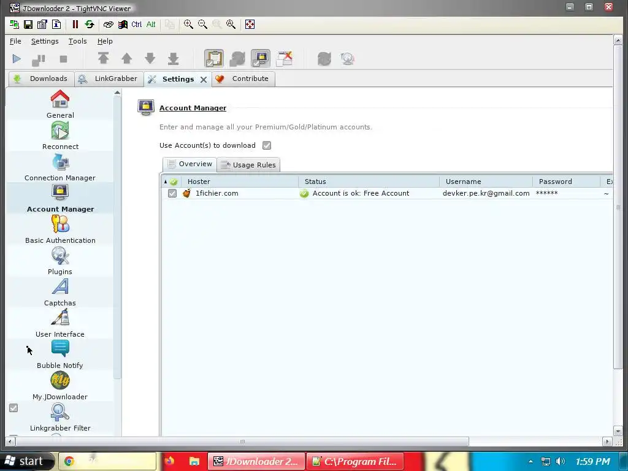Open the Help menu
This screenshot has width=628, height=471.
105,41
